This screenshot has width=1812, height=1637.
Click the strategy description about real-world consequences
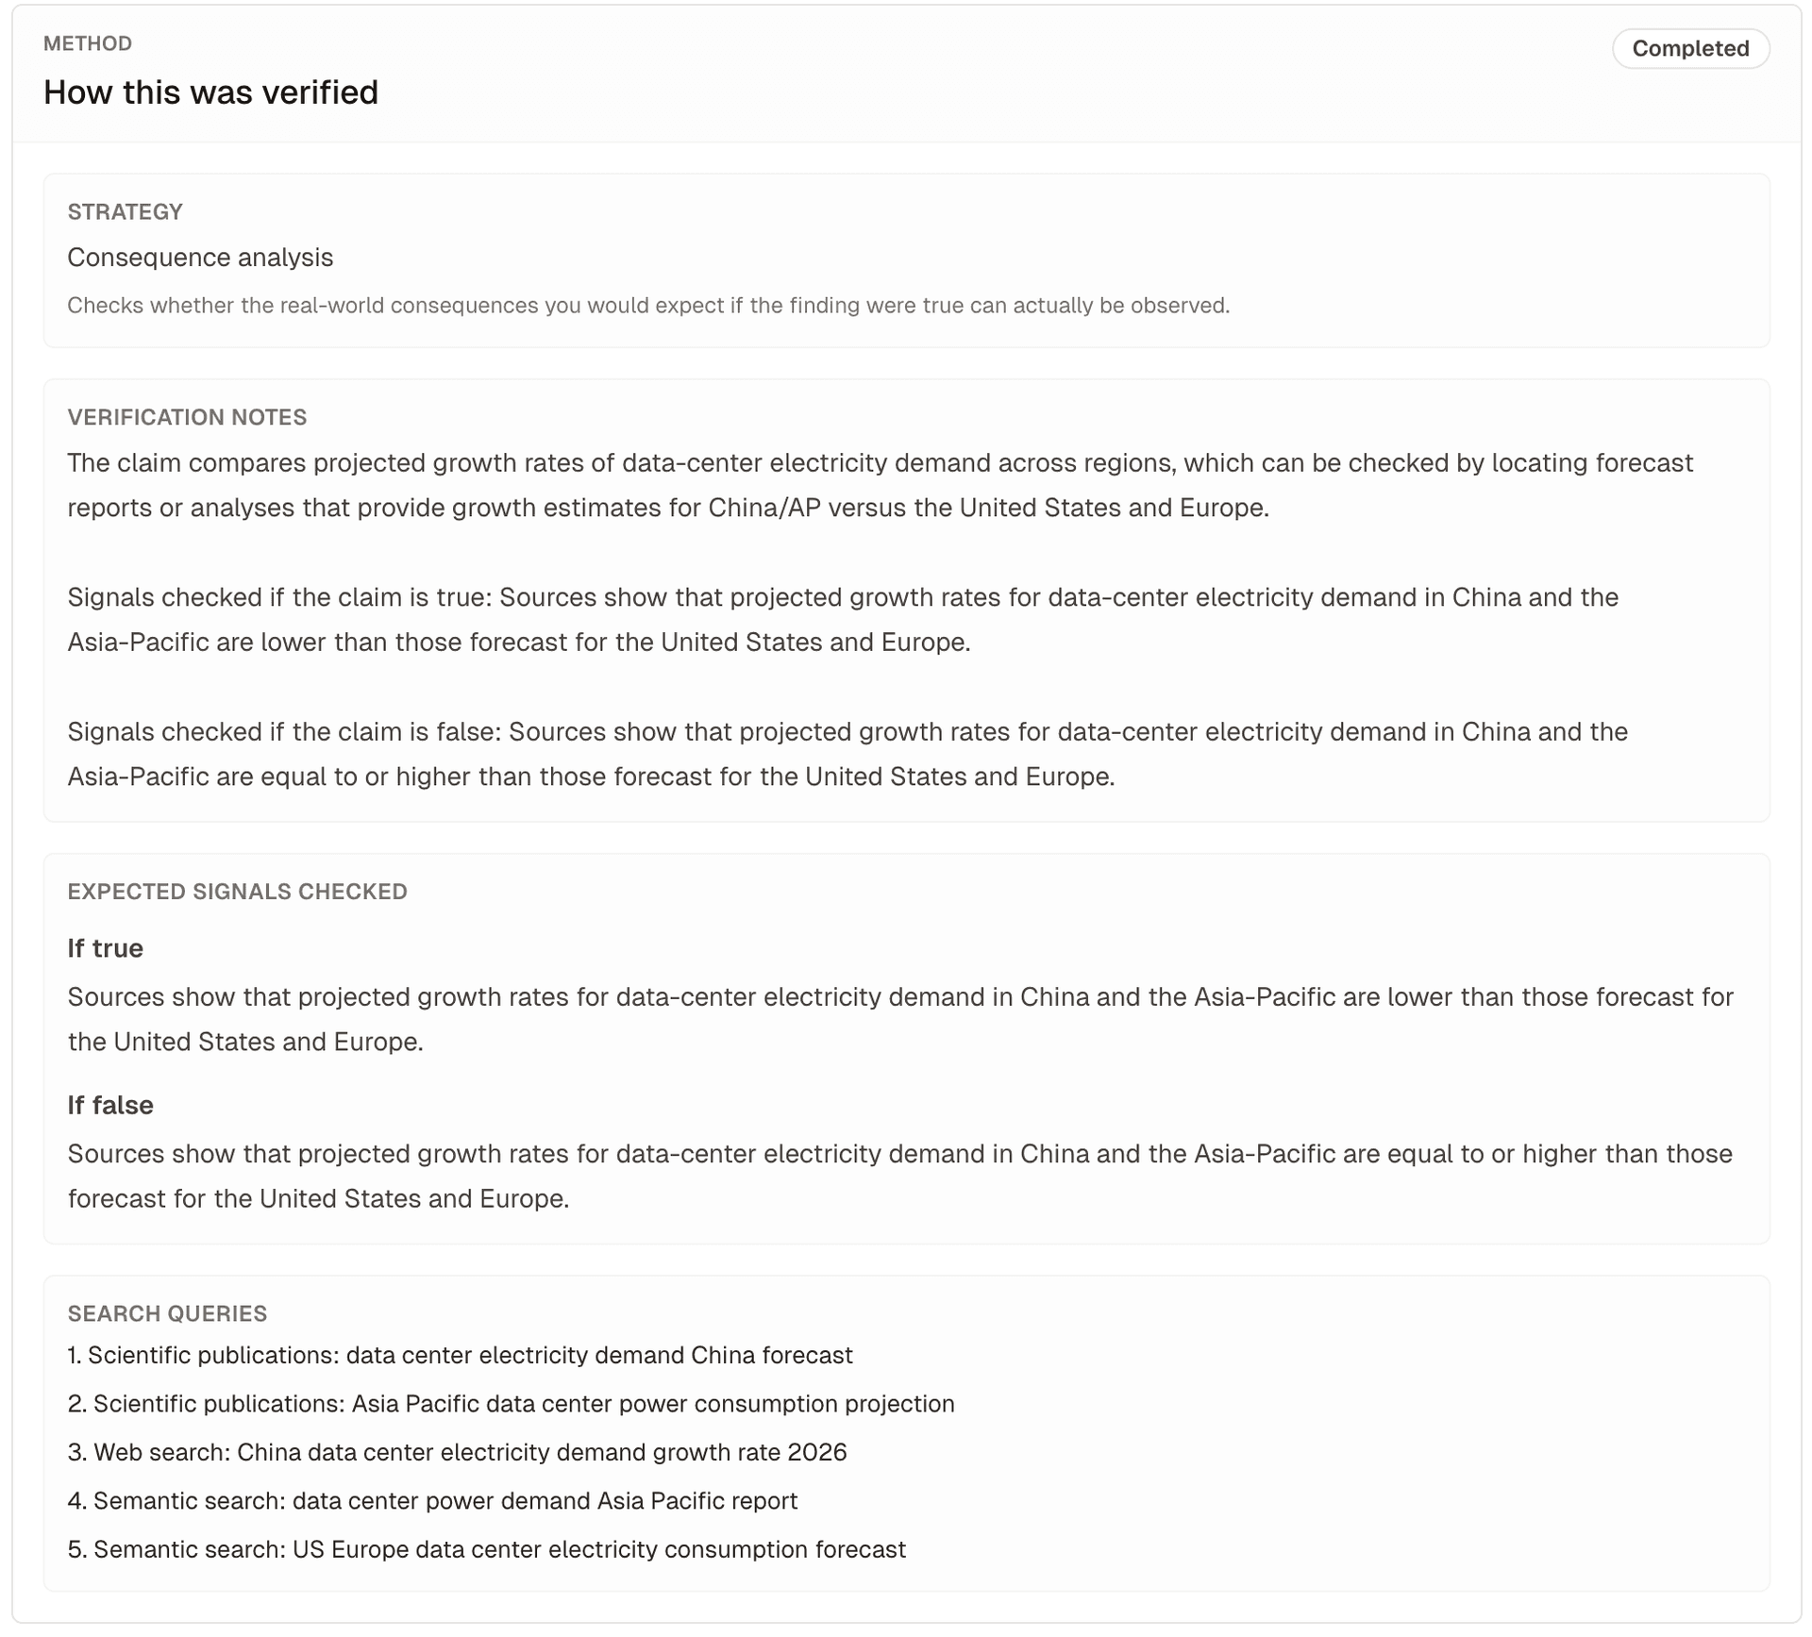point(647,306)
